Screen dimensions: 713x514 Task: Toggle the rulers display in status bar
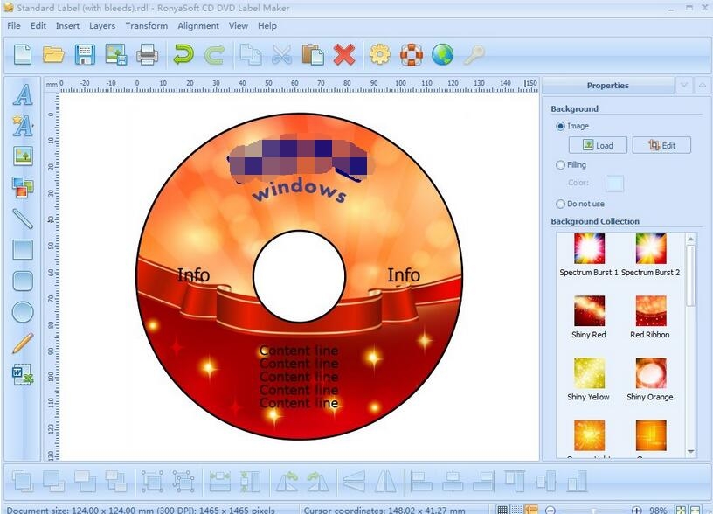coord(530,510)
